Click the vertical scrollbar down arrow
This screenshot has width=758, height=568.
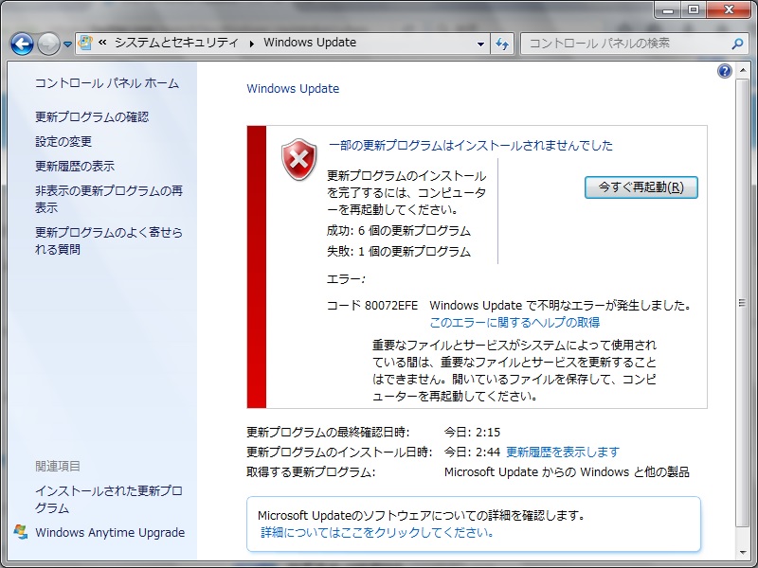pyautogui.click(x=743, y=552)
